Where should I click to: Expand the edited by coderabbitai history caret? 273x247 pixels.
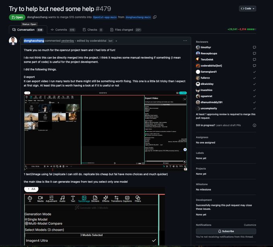point(116,41)
